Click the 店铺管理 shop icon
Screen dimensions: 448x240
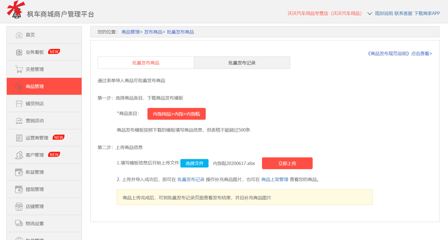tap(19, 207)
